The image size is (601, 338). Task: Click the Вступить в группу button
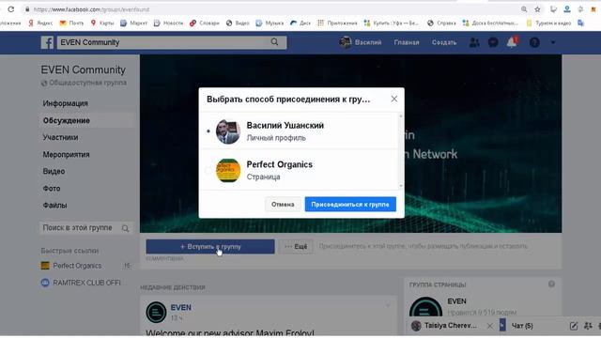tap(210, 247)
